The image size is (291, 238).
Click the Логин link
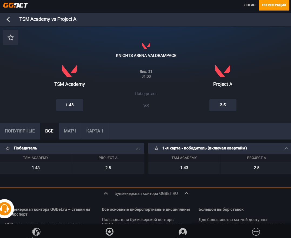(250, 5)
